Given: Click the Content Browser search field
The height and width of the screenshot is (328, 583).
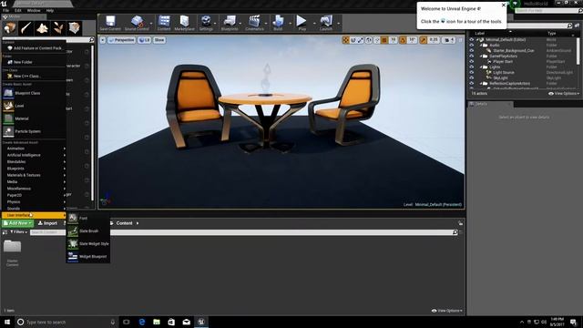Looking at the screenshot, I should click(244, 232).
